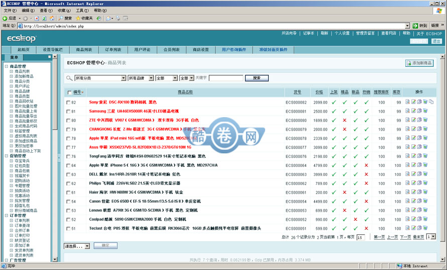Click the view icon for product ECS000078

[407, 138]
